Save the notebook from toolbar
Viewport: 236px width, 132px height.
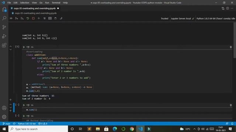(56, 18)
